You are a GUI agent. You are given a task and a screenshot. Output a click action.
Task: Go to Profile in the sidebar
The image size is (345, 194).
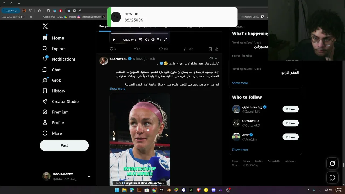pos(53,123)
